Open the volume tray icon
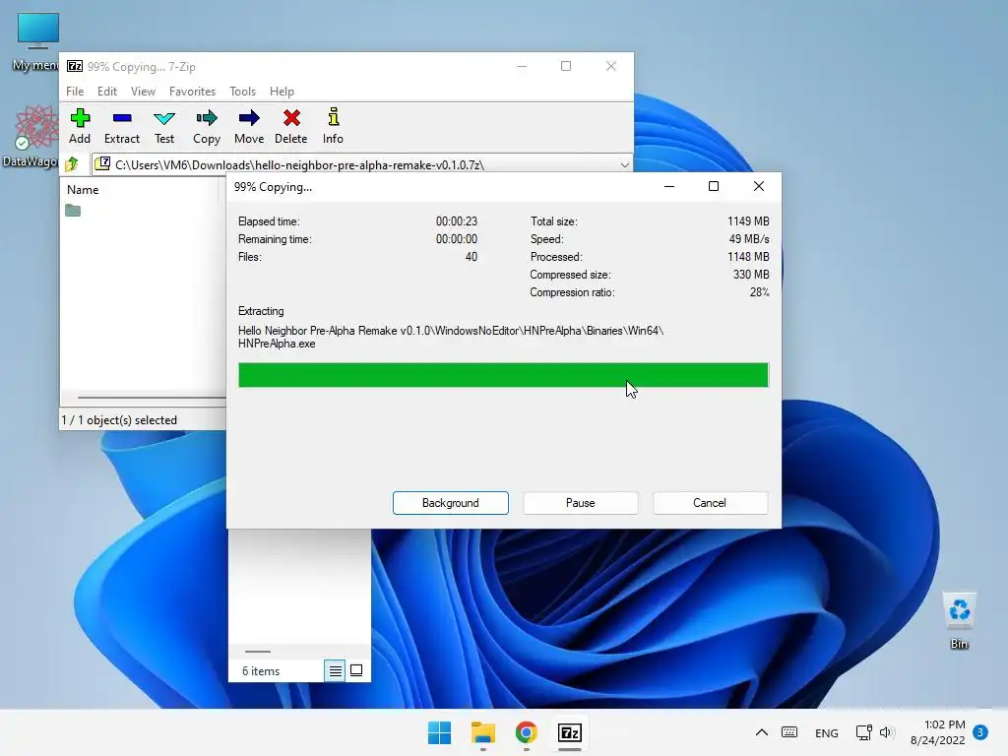The width and height of the screenshot is (1008, 756). coord(887,732)
